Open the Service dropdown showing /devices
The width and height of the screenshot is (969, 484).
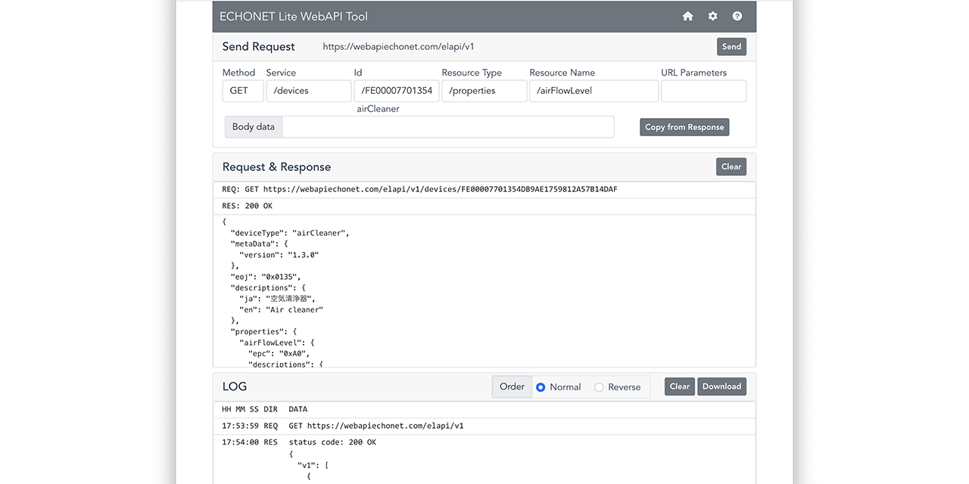coord(308,91)
